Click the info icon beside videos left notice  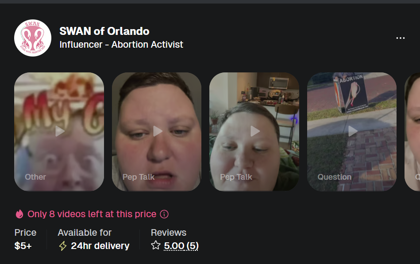tap(164, 214)
